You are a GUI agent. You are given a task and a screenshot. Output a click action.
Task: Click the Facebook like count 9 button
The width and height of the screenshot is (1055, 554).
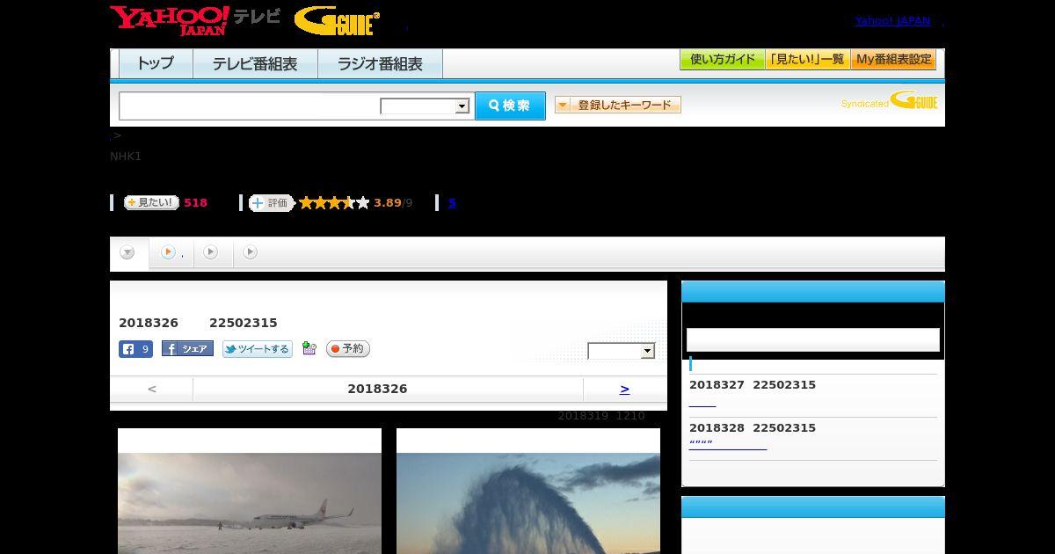coord(136,349)
